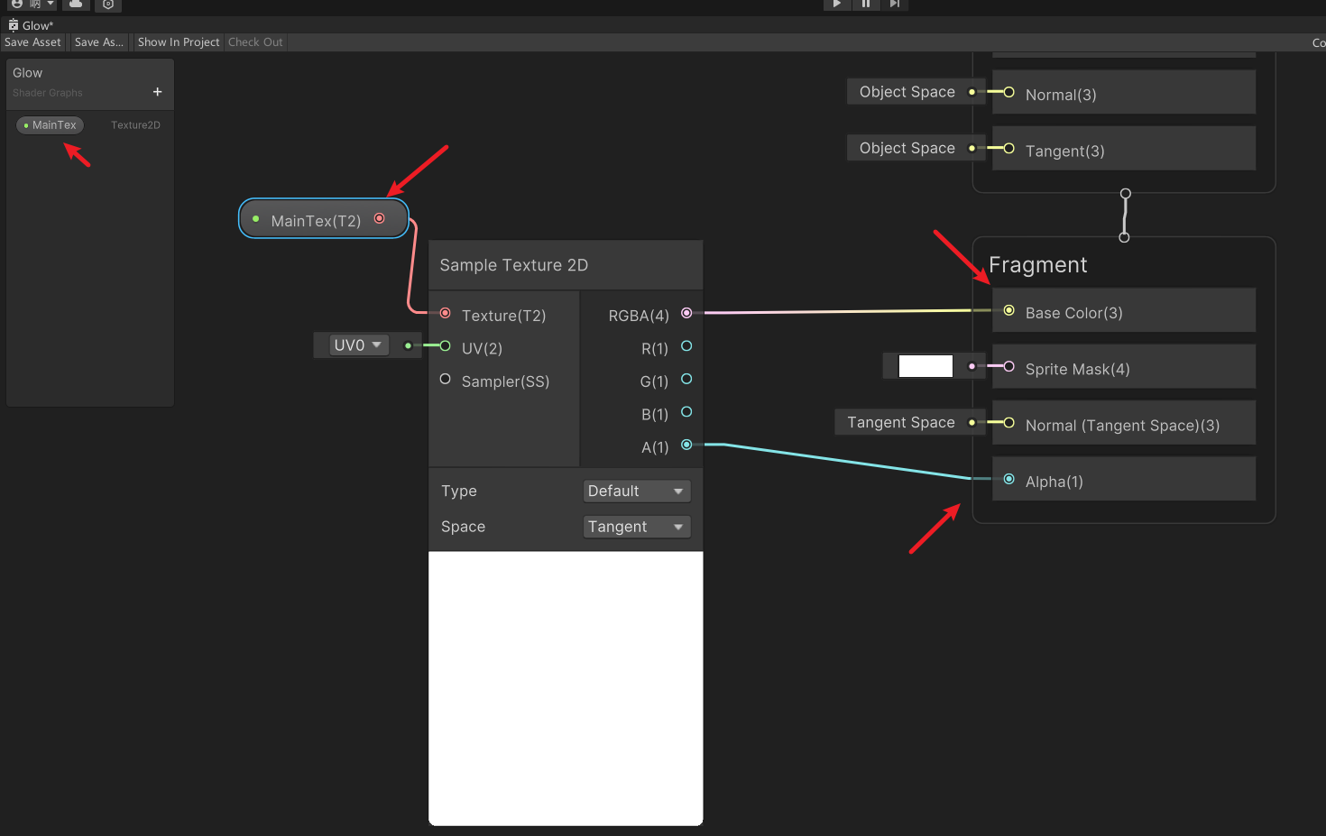Click the Type label in Sample Texture node

(458, 491)
